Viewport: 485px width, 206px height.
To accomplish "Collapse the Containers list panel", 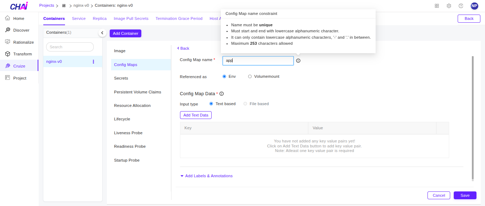I will point(102,33).
